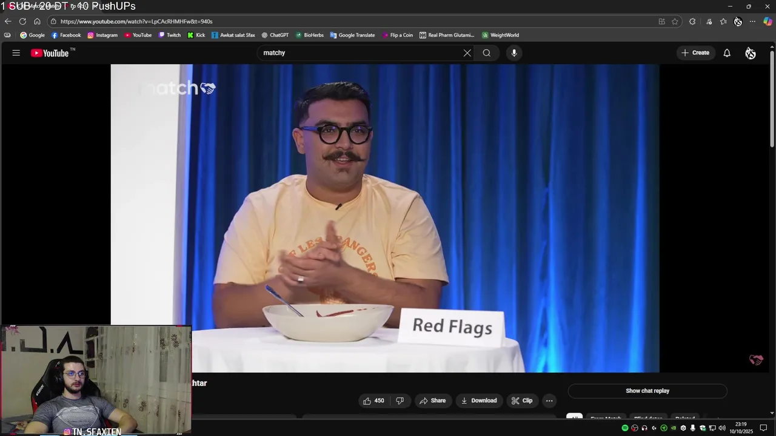Screen dimensions: 776x436
Task: View site information lock icon
Action: point(53,21)
